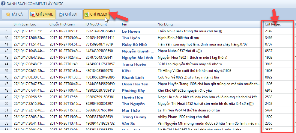The image size is (296, 133).
Task: Activate the CHỈ REGEX filter button
Action: (x=97, y=14)
